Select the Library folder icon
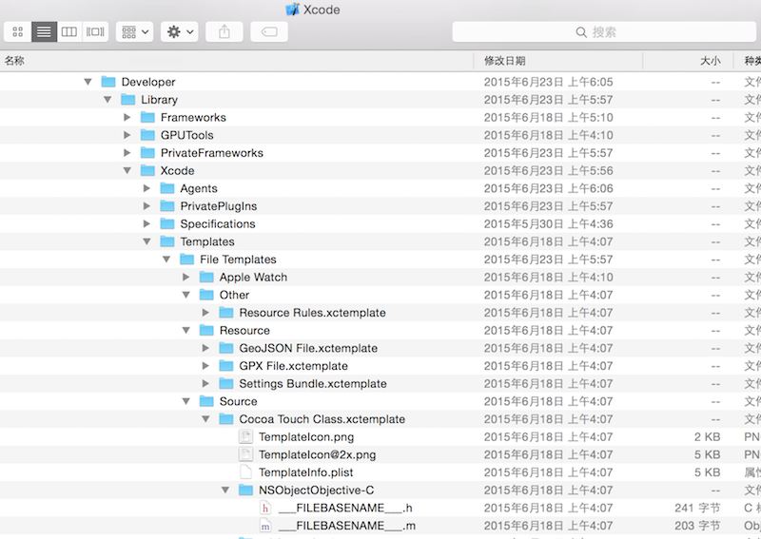Viewport: 761px width, 539px height. [x=128, y=100]
